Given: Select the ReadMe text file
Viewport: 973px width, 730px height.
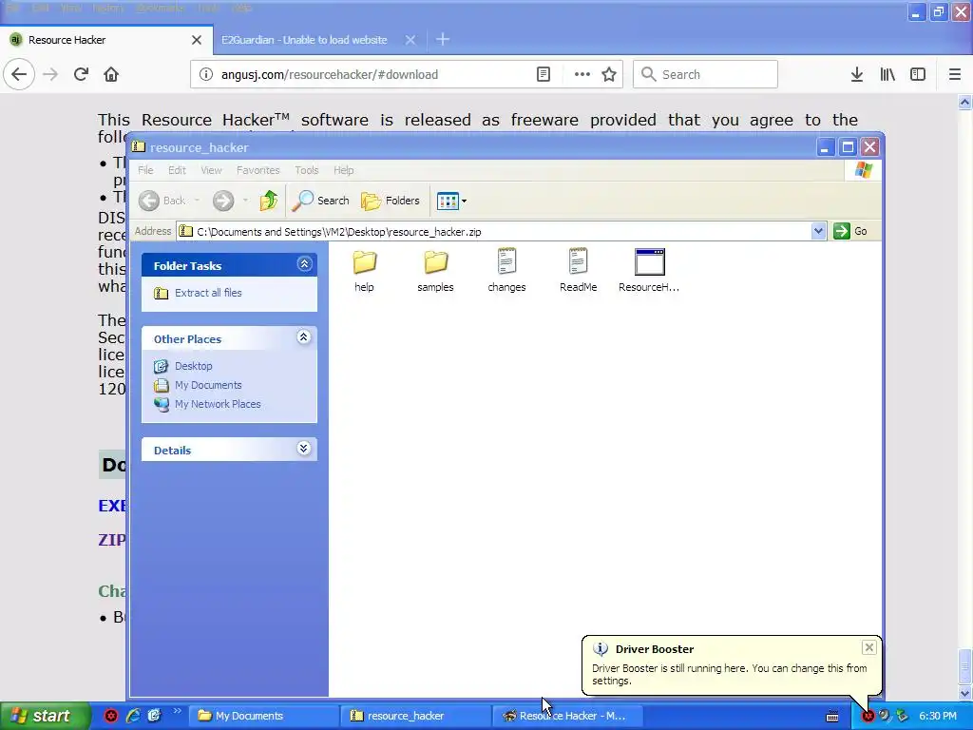Looking at the screenshot, I should (x=578, y=271).
